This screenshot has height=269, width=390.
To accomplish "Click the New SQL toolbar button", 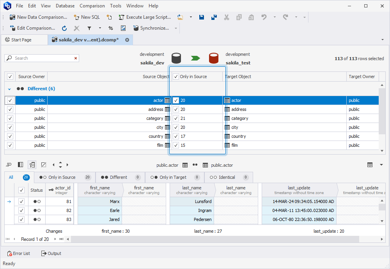I will [x=87, y=17].
